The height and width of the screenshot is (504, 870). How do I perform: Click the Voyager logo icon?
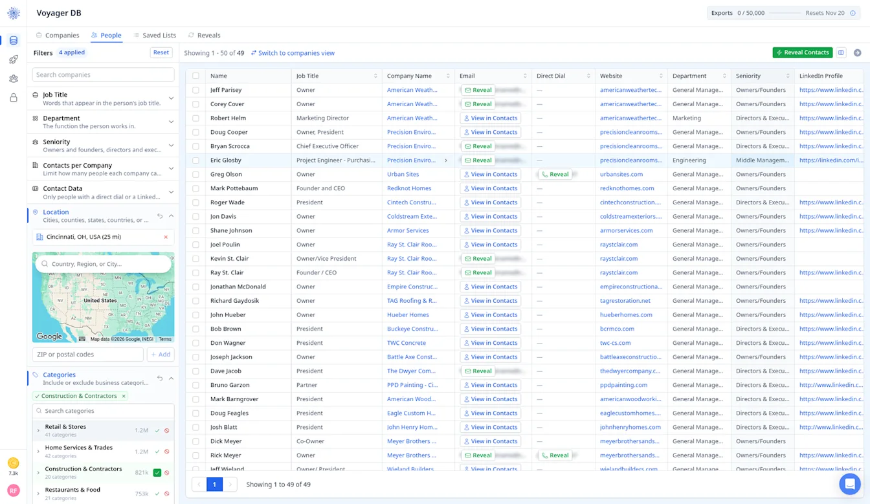14,13
